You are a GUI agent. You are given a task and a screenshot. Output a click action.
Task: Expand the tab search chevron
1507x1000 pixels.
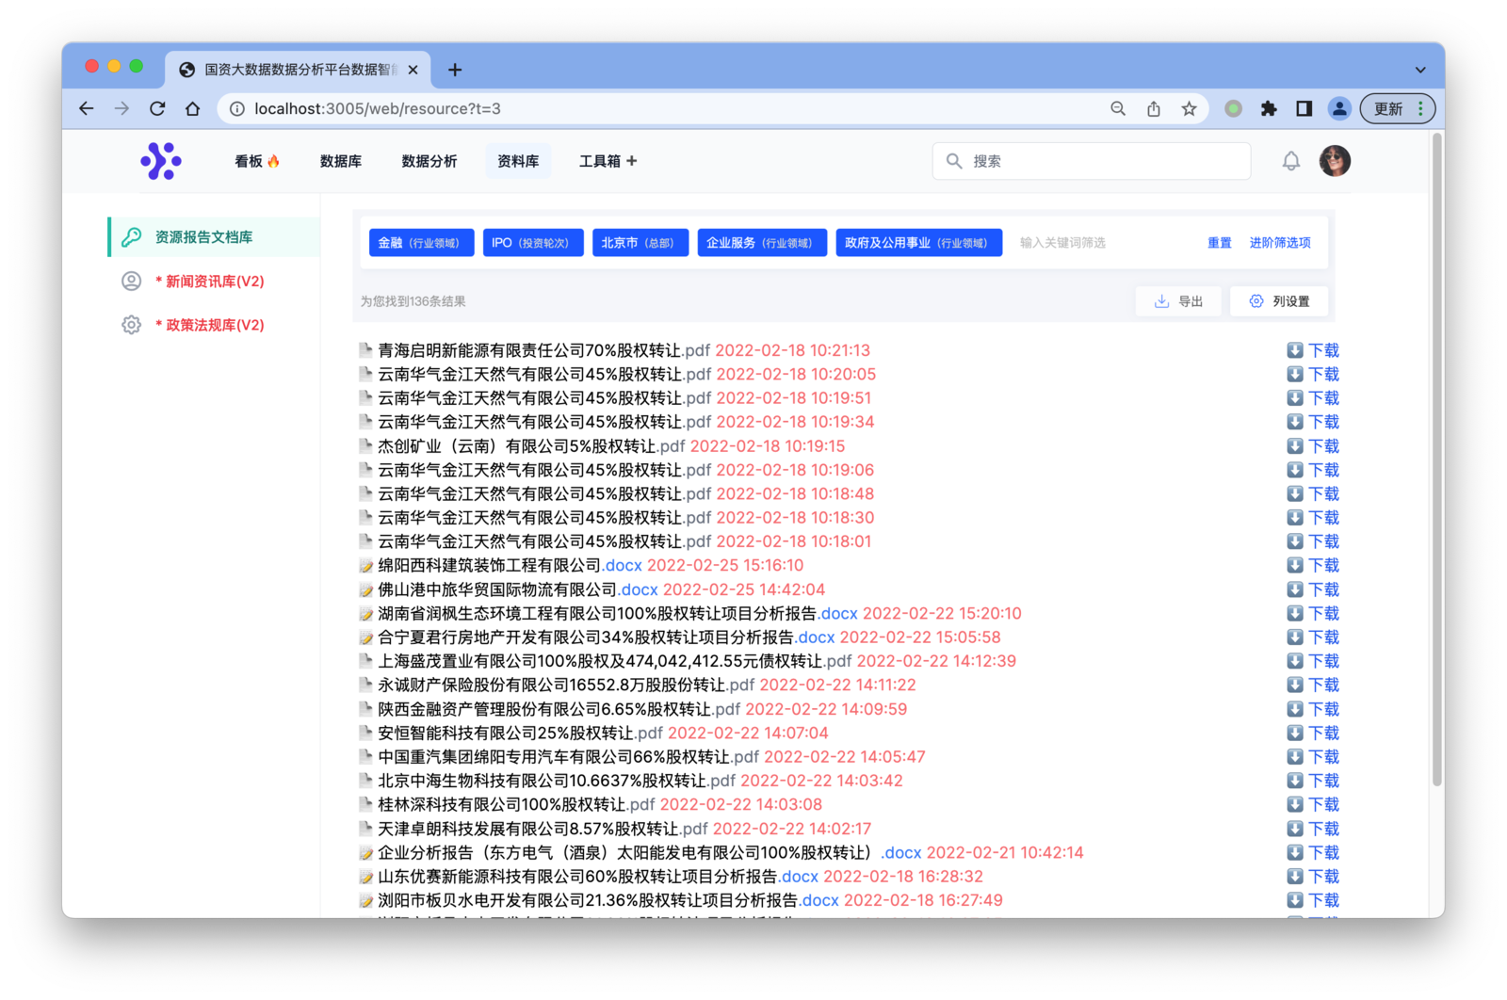1420,70
